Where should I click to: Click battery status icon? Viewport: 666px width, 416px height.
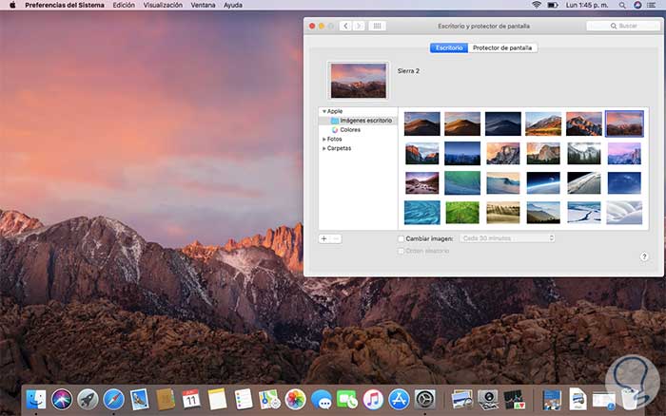[553, 5]
